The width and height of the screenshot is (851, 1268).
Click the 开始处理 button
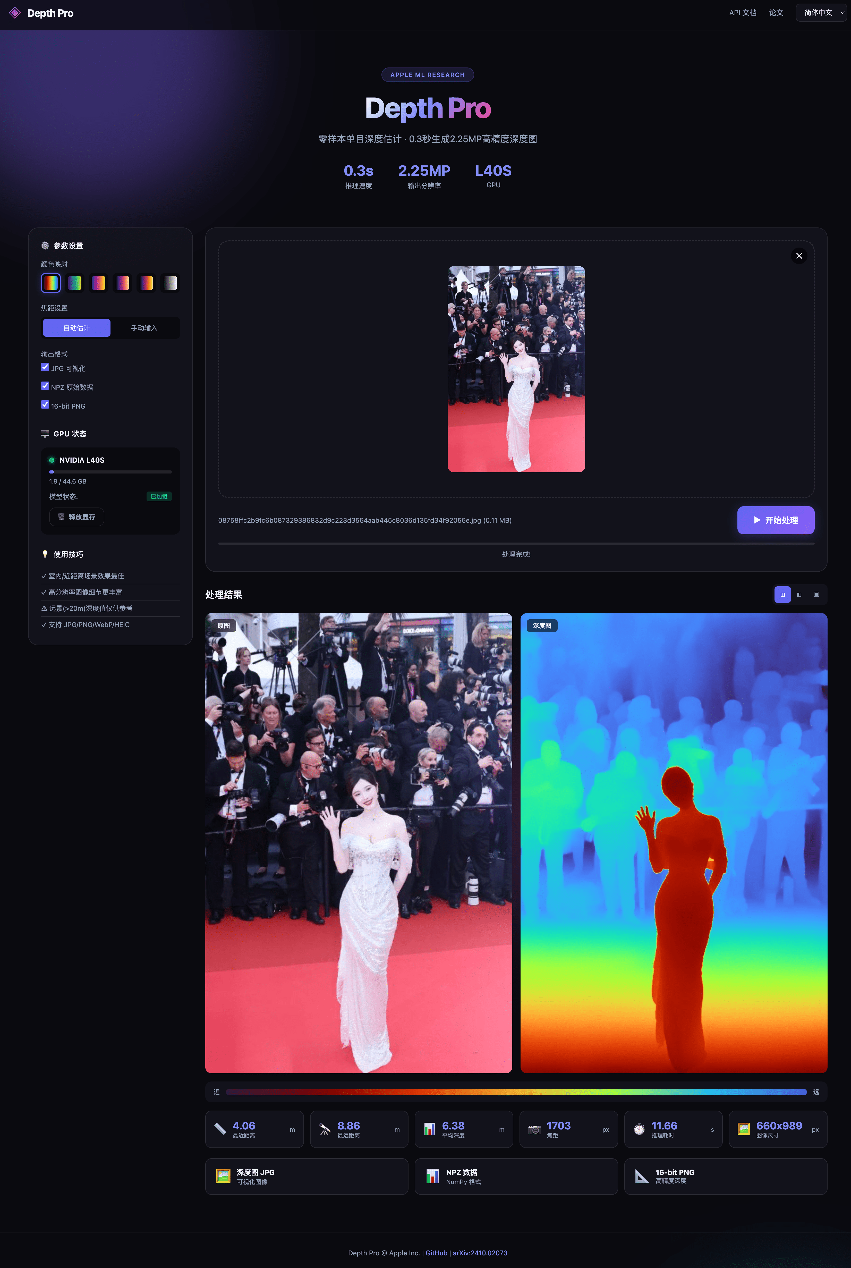click(x=776, y=520)
